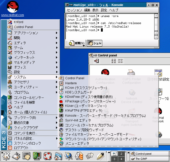The height and width of the screenshot is (162, 170).
Task: Switch Control panel to icon view
Action: pyautogui.click(x=113, y=61)
